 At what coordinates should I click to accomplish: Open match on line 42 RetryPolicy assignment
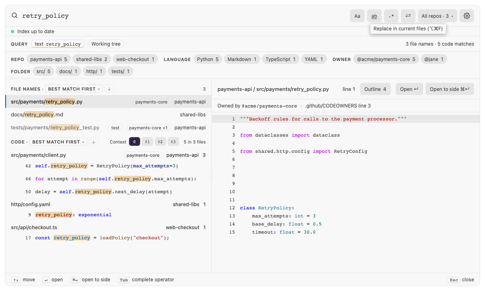pos(108,166)
